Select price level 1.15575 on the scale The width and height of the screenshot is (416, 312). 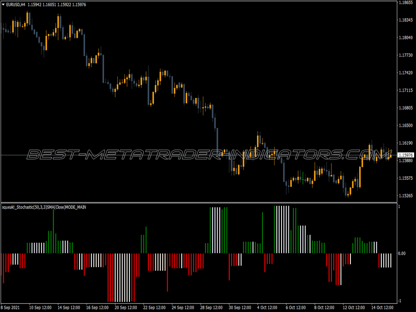click(406, 178)
